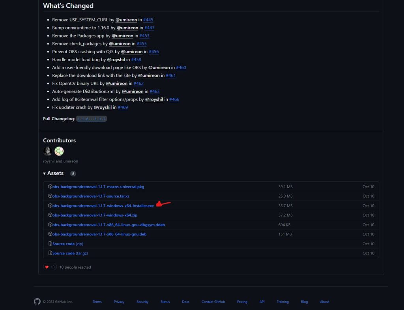This screenshot has height=310, width=404.
Task: Open pull request #460
Action: click(181, 68)
